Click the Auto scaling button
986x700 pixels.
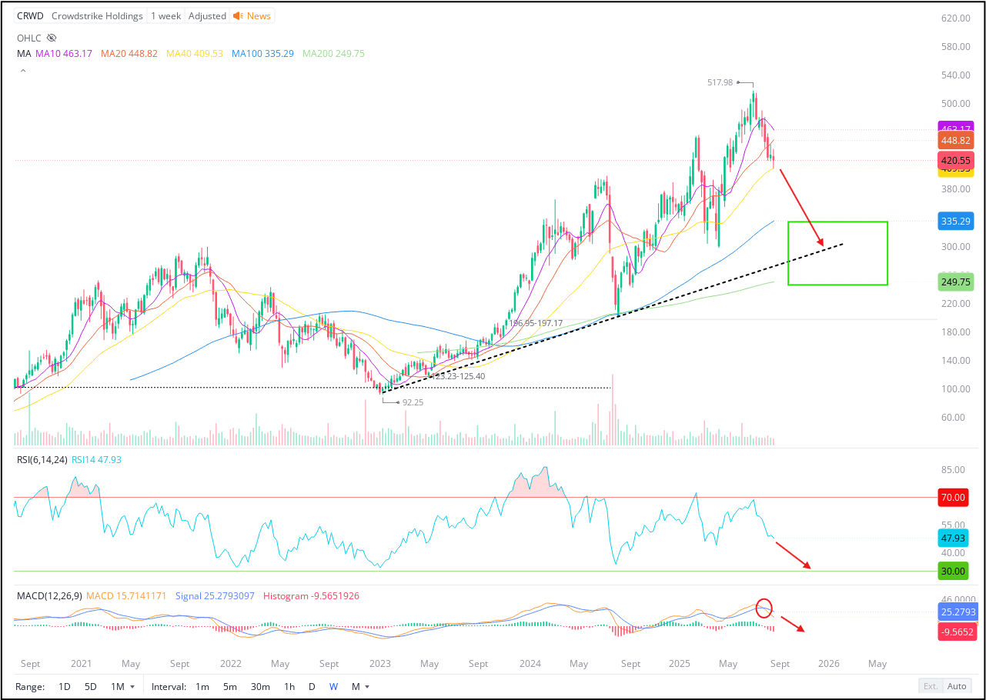[x=956, y=686]
